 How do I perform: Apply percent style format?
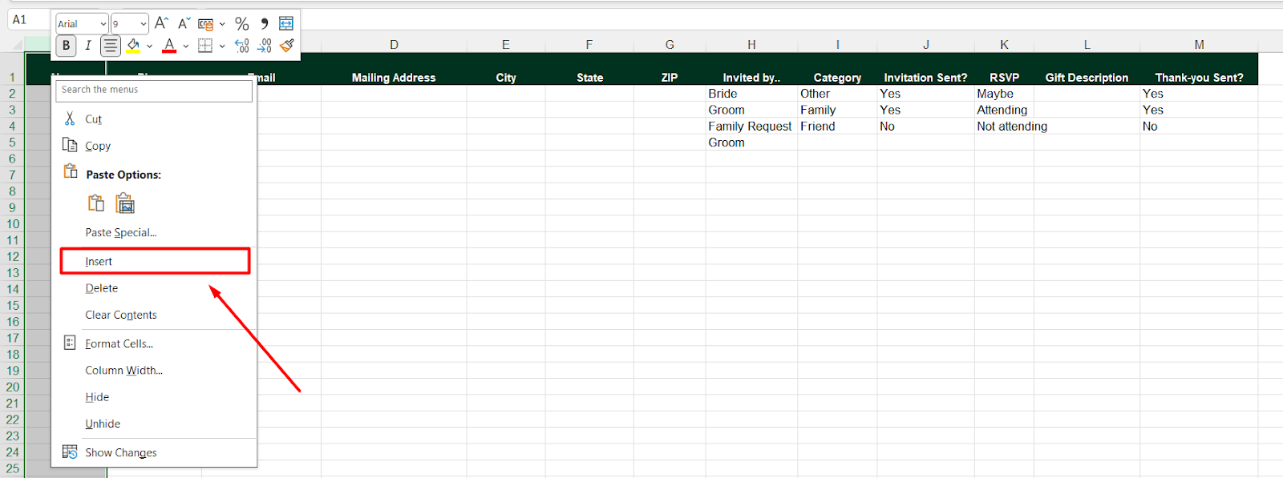(241, 24)
